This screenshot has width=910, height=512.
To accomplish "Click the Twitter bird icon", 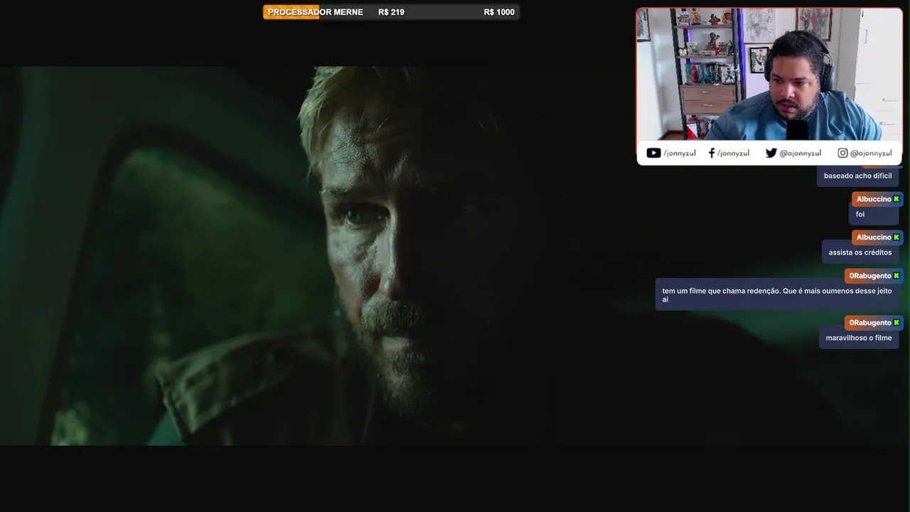I will point(771,153).
